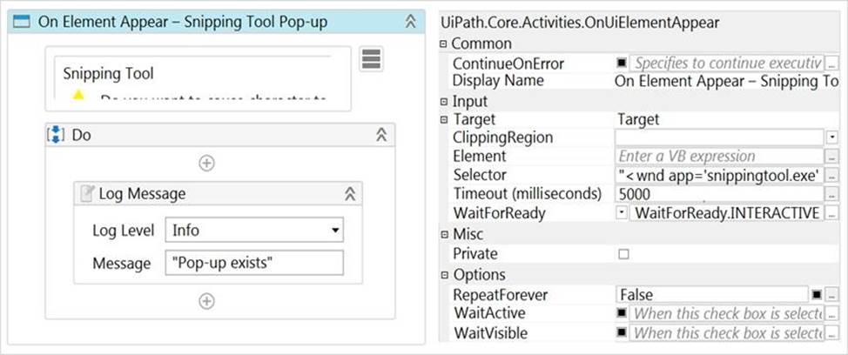Click the Element VB expression field

point(719,157)
